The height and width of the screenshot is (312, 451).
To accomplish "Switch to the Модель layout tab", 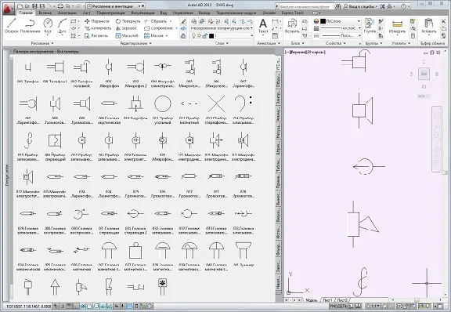I will pyautogui.click(x=311, y=300).
